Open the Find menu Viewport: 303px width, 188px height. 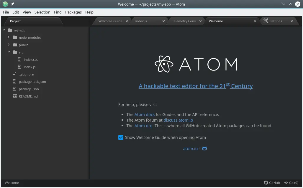click(x=58, y=12)
